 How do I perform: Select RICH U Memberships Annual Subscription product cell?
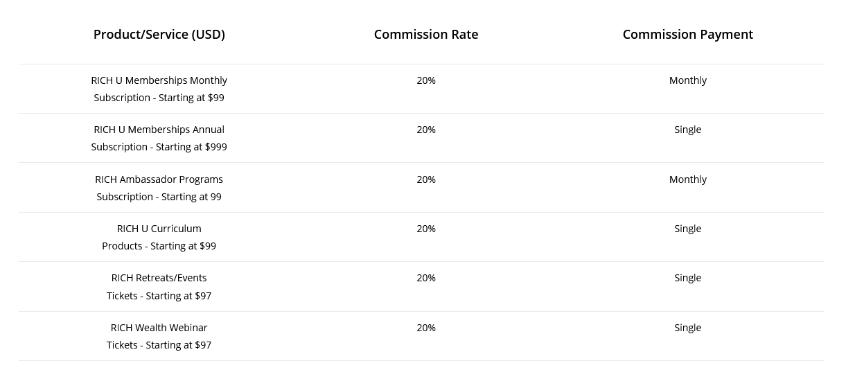point(159,138)
